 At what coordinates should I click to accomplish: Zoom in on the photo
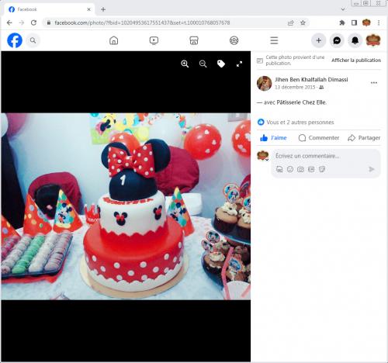(x=185, y=64)
